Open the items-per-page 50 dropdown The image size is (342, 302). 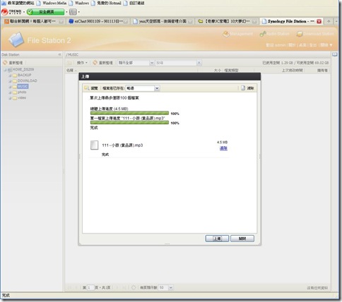(x=170, y=288)
